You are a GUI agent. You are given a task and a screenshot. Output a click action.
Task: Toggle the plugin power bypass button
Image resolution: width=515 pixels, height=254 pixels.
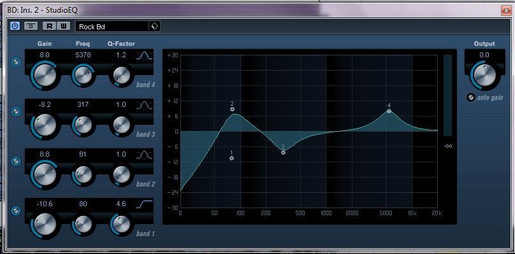click(15, 26)
